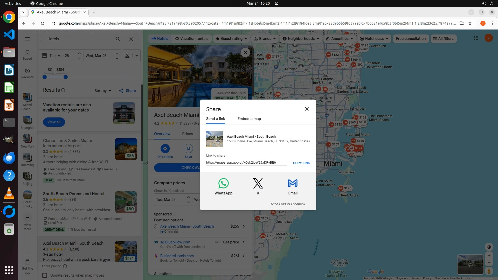Viewport: 498px width, 280px height.
Task: Enable Update results when map moves
Action: (x=45, y=275)
